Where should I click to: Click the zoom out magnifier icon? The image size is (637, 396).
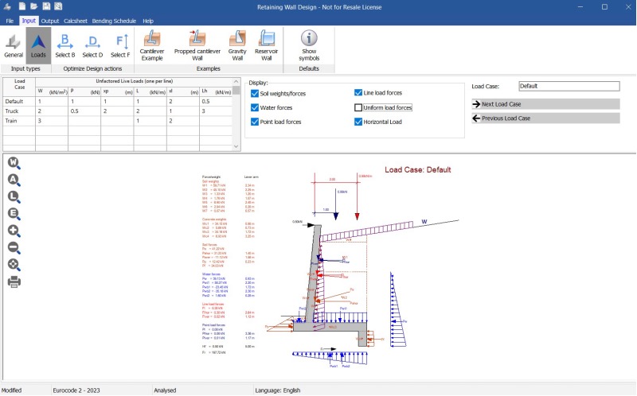pyautogui.click(x=14, y=247)
